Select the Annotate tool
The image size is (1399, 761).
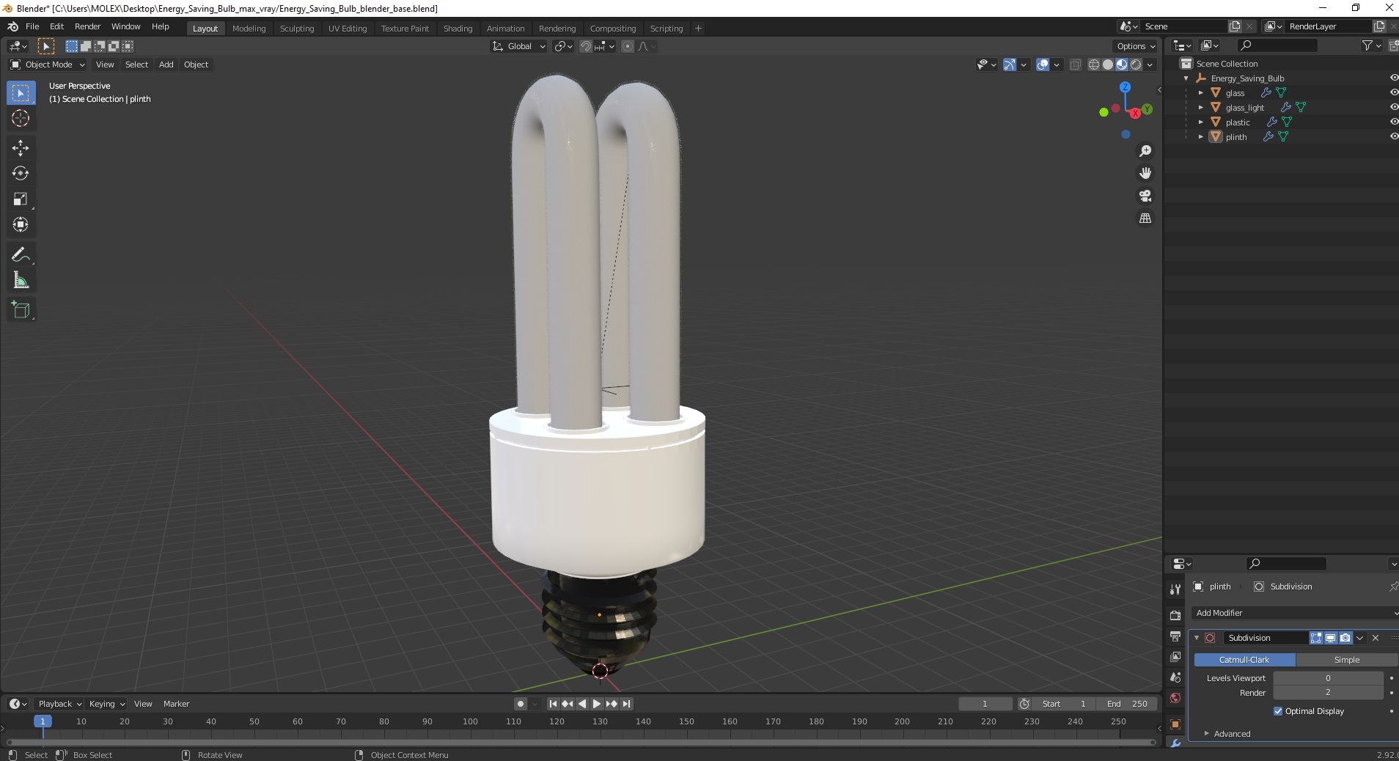pyautogui.click(x=21, y=254)
